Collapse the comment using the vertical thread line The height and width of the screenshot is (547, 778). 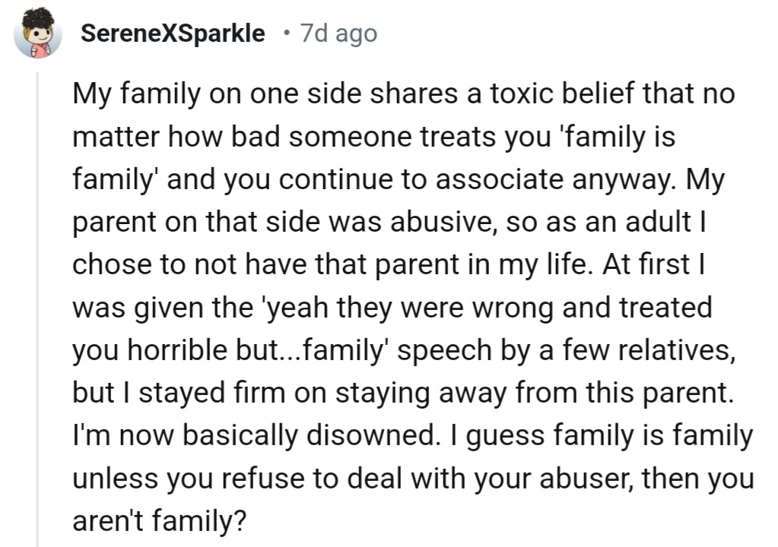tap(38, 304)
